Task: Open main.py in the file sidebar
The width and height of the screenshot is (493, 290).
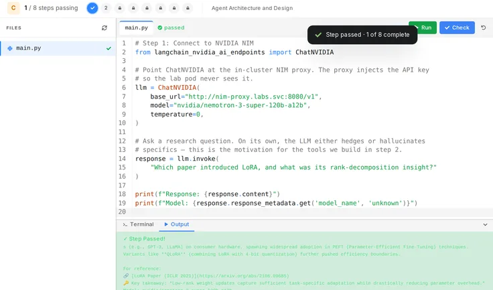Action: pos(58,48)
